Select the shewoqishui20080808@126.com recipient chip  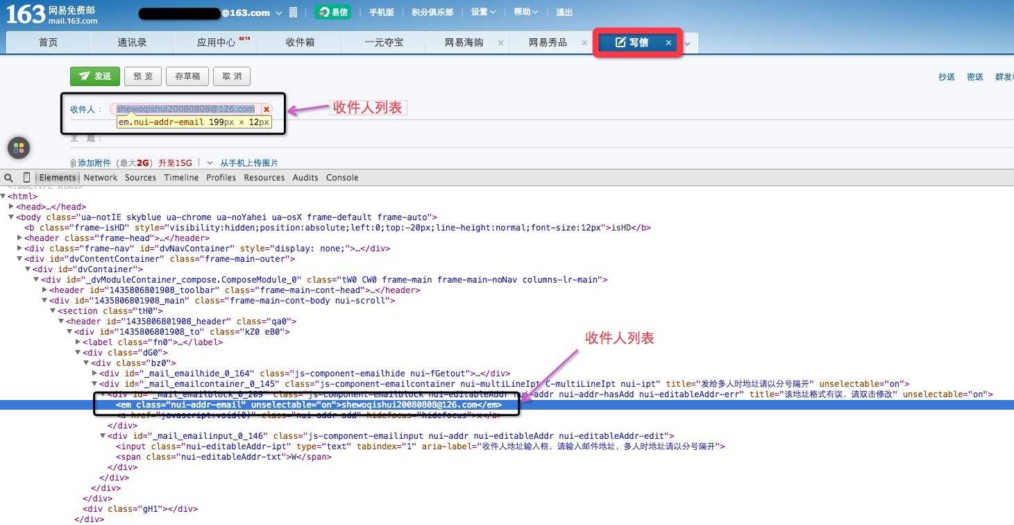(x=185, y=109)
